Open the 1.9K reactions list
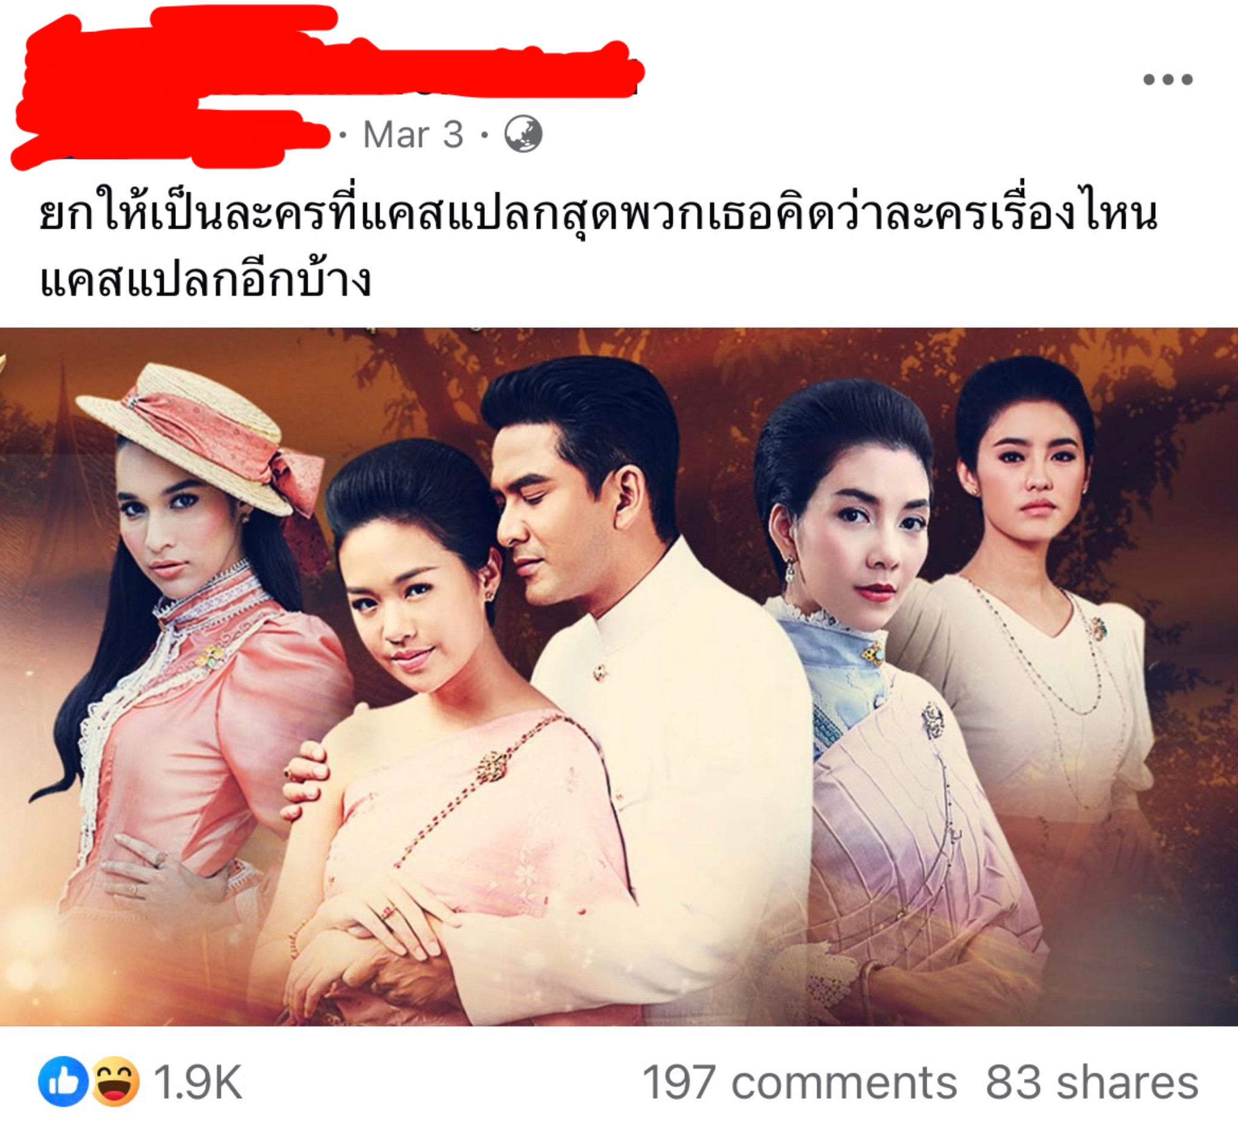Viewport: 1238px width, 1143px height. pos(198,1083)
